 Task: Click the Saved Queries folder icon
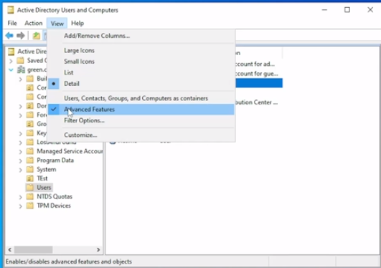[x=20, y=60]
